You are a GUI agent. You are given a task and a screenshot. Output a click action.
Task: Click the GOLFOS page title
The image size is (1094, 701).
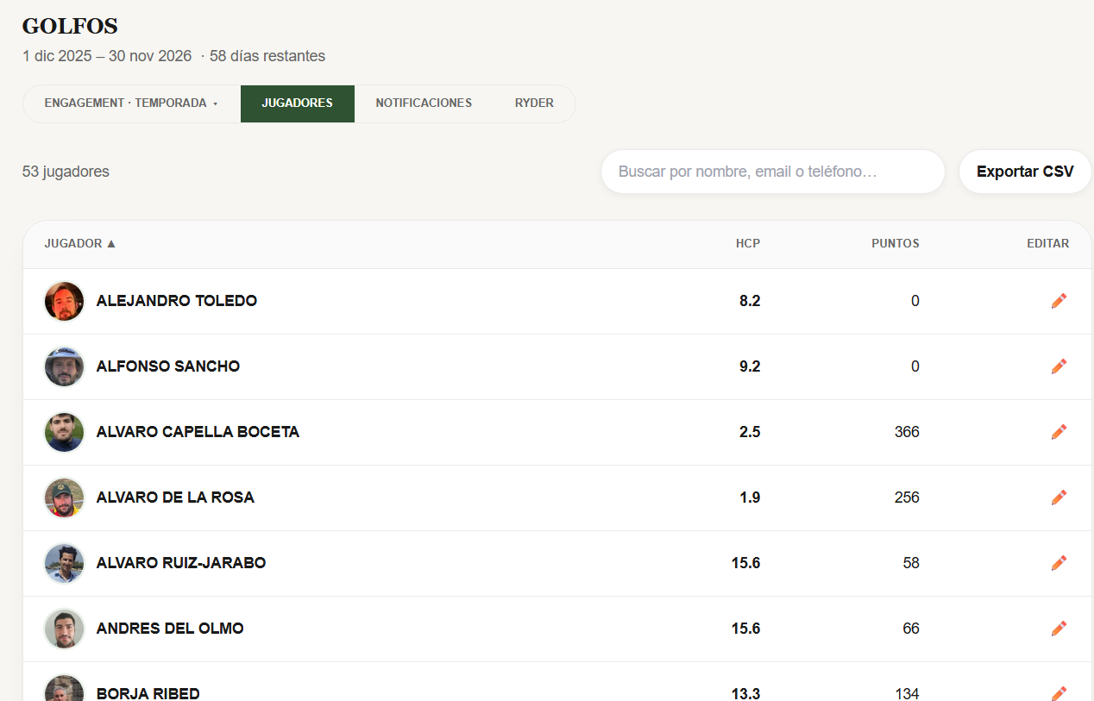[70, 26]
